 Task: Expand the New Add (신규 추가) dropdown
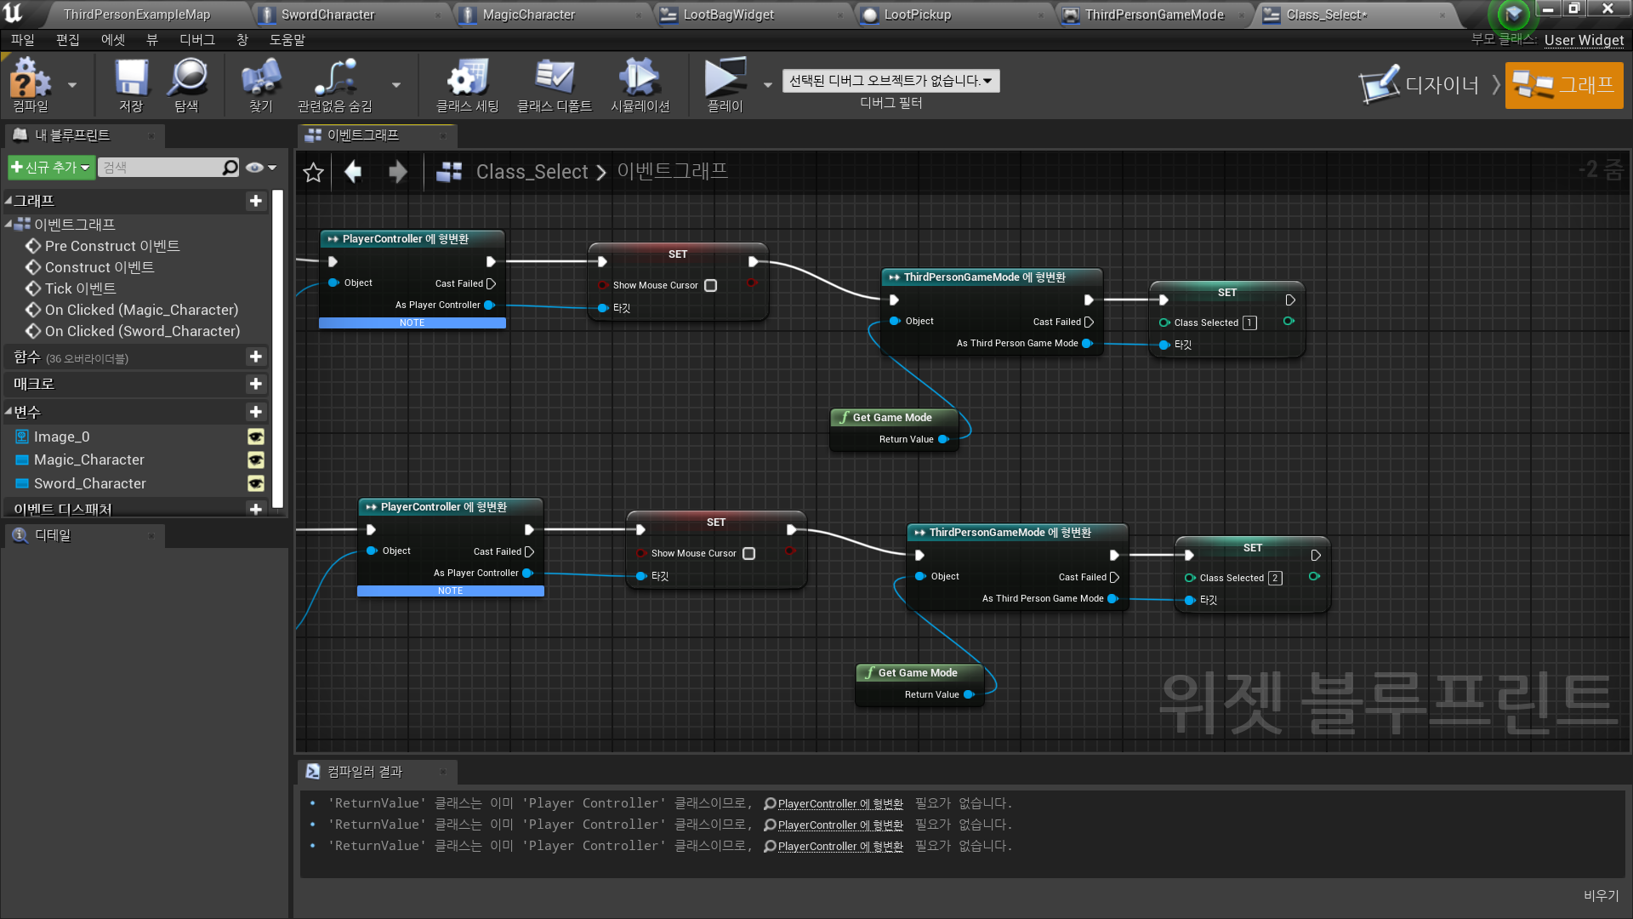click(51, 168)
